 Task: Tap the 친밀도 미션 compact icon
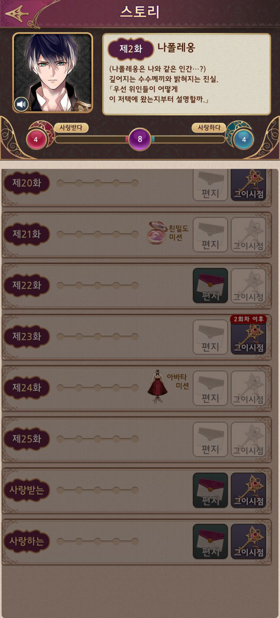(x=158, y=232)
